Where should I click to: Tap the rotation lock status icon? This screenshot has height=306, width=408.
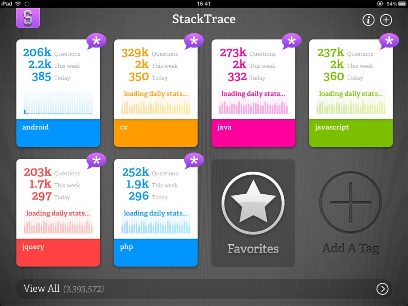click(x=380, y=4)
